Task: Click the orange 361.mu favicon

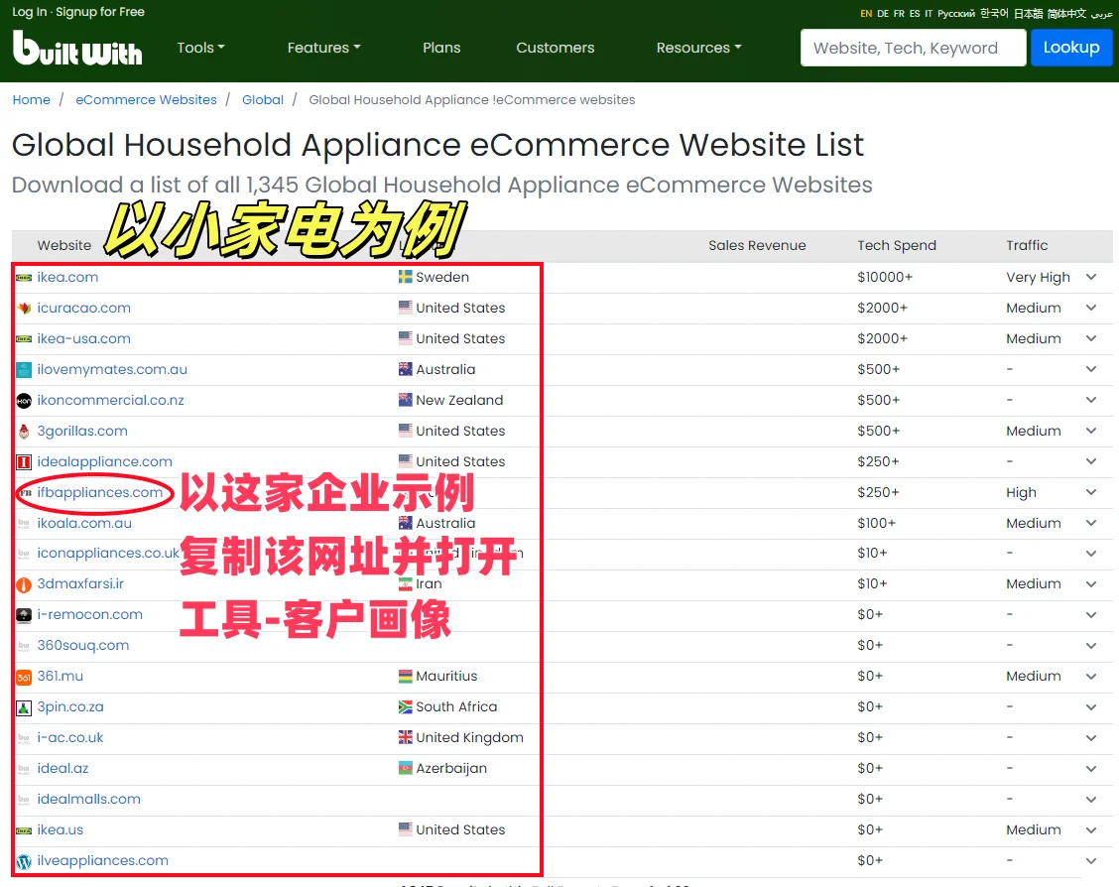Action: [x=24, y=676]
